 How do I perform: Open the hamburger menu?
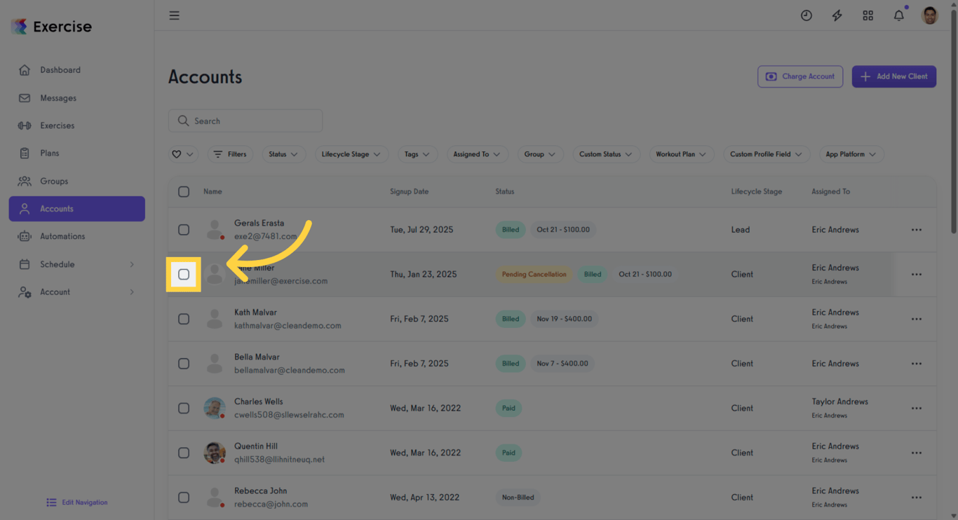(x=174, y=15)
